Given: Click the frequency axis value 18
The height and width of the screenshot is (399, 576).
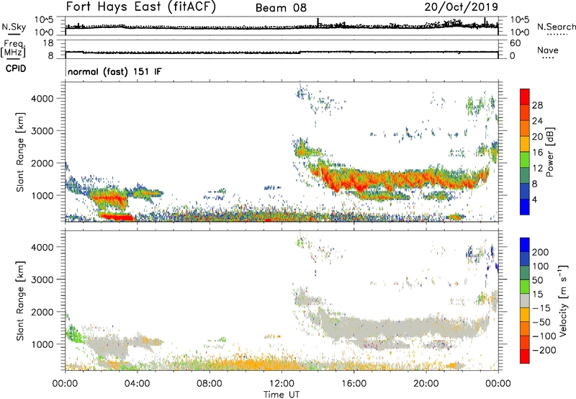Looking at the screenshot, I should (x=48, y=43).
